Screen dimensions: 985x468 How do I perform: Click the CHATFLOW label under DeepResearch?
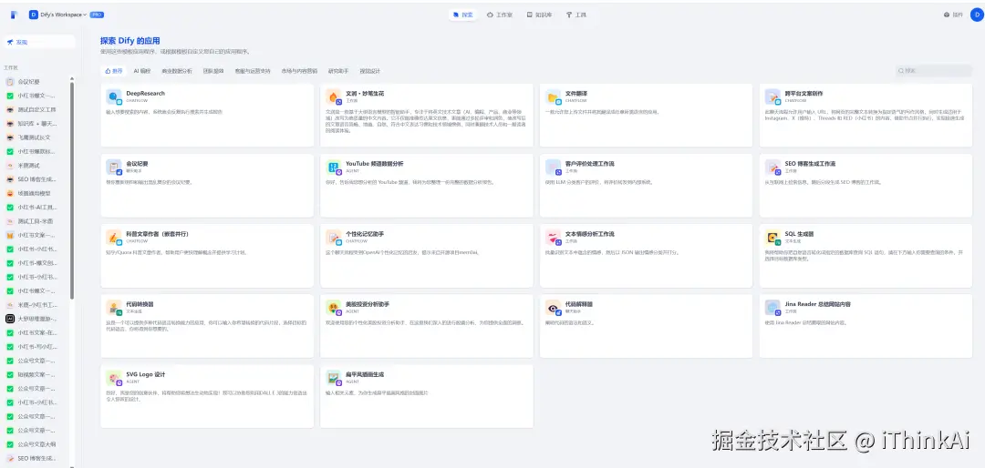[x=136, y=100]
